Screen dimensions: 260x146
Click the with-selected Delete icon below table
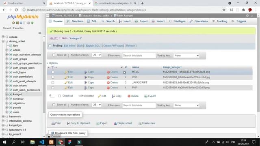[129, 96]
